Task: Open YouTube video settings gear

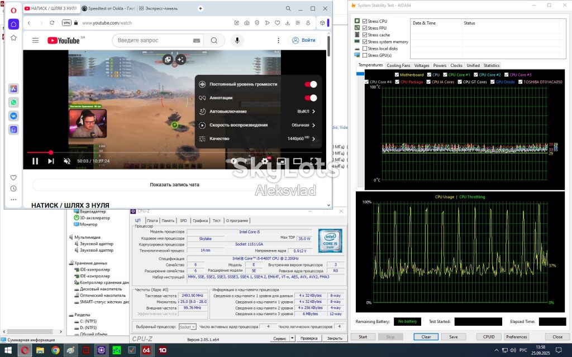Action: pos(265,161)
